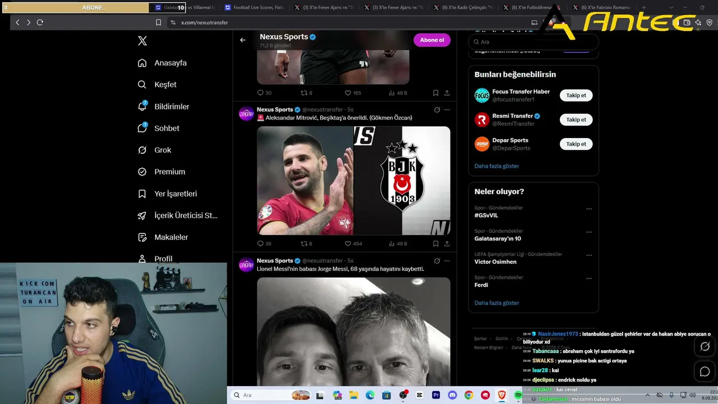
Task: Open Grok actions on Mitrović post
Action: pyautogui.click(x=437, y=110)
